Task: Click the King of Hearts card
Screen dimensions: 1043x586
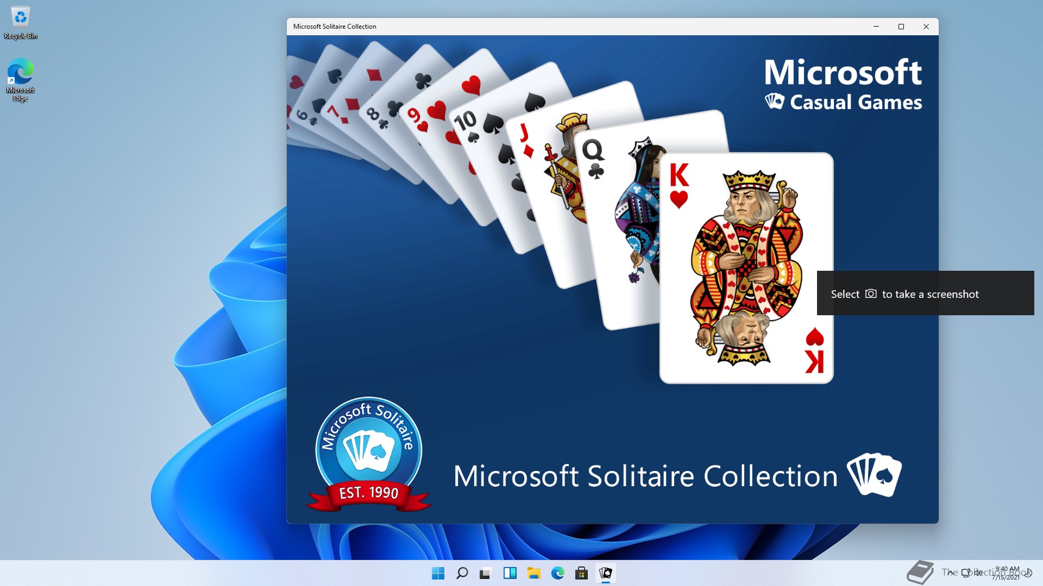Action: coord(746,268)
